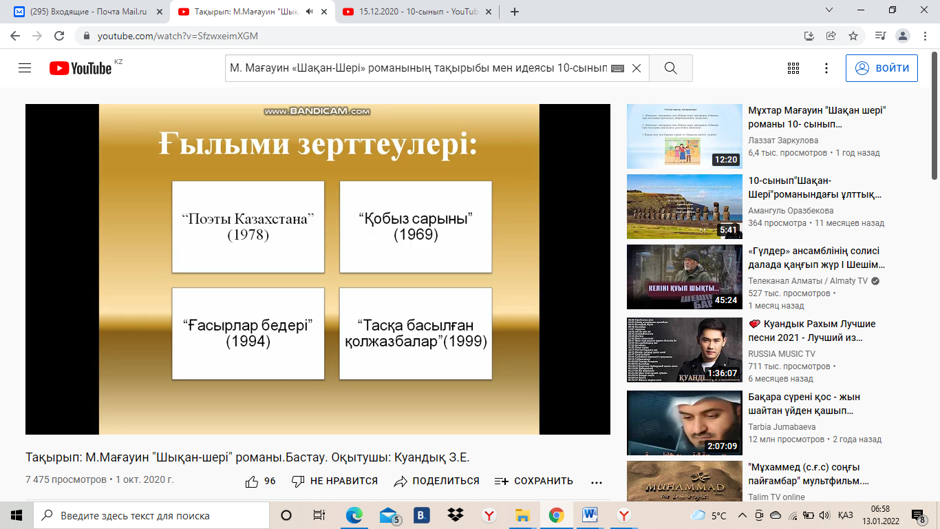Click the YouTube logo to go home
Screen dimensions: 940x529
tap(81, 68)
